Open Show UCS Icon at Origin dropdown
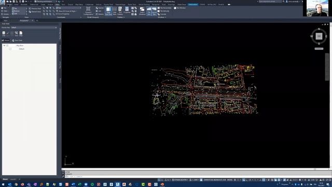This screenshot has width=332, height=187. [67, 11]
